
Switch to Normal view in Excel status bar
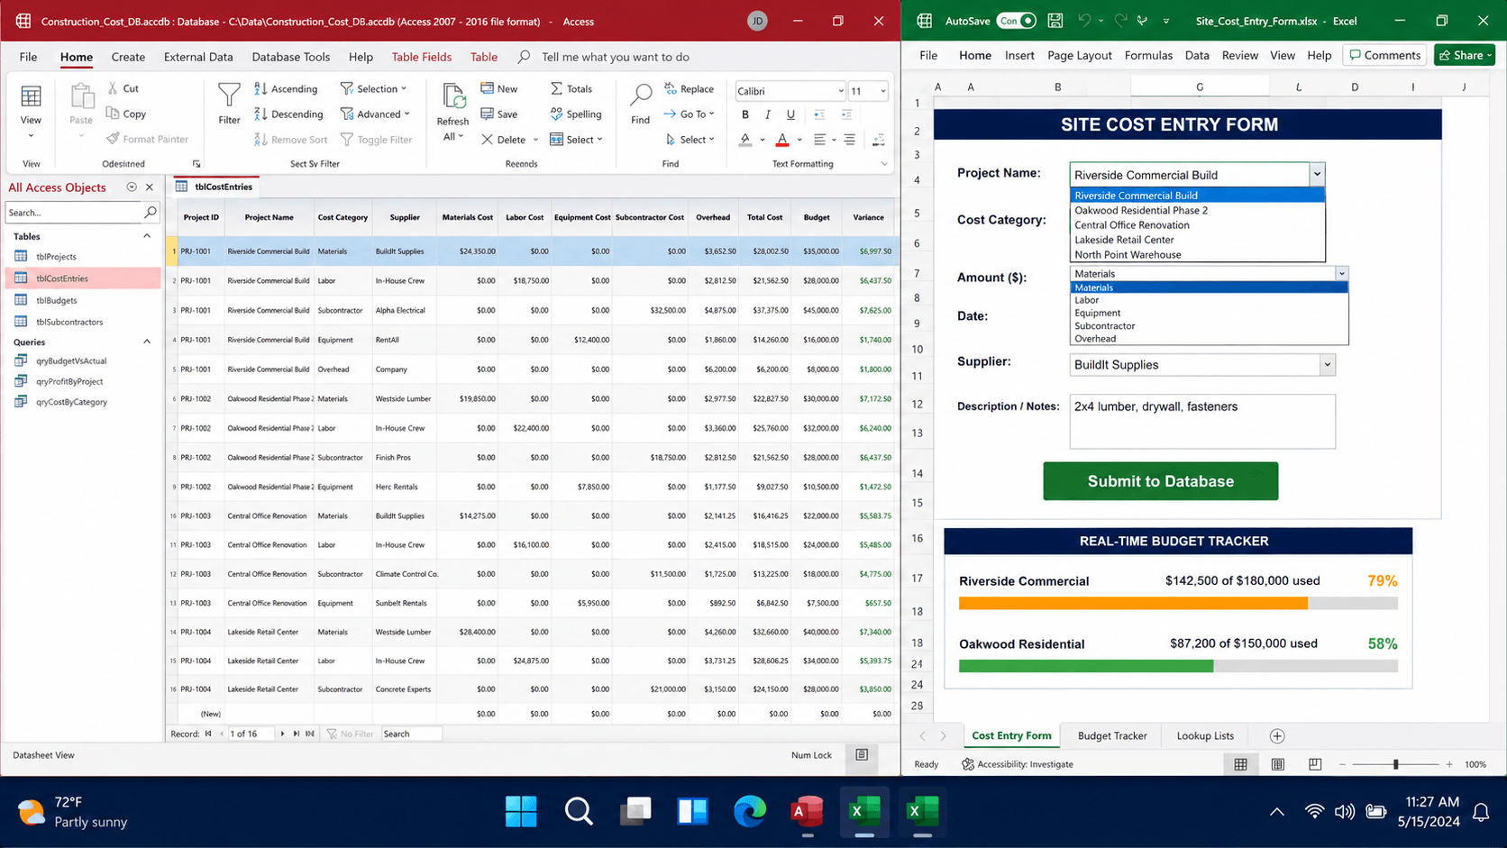1241,764
